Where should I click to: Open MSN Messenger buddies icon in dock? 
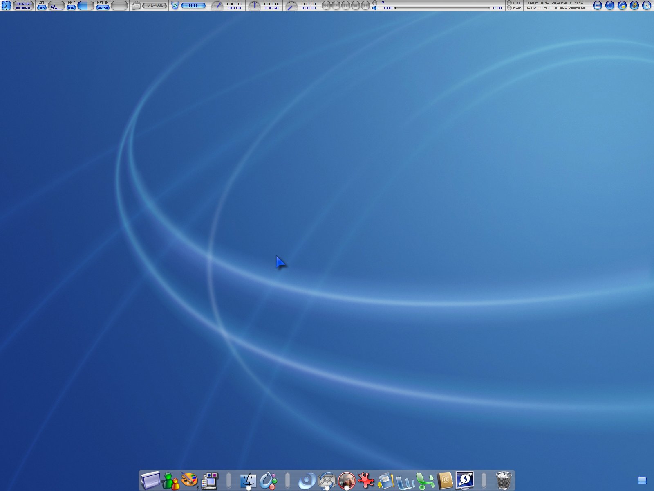pos(171,480)
